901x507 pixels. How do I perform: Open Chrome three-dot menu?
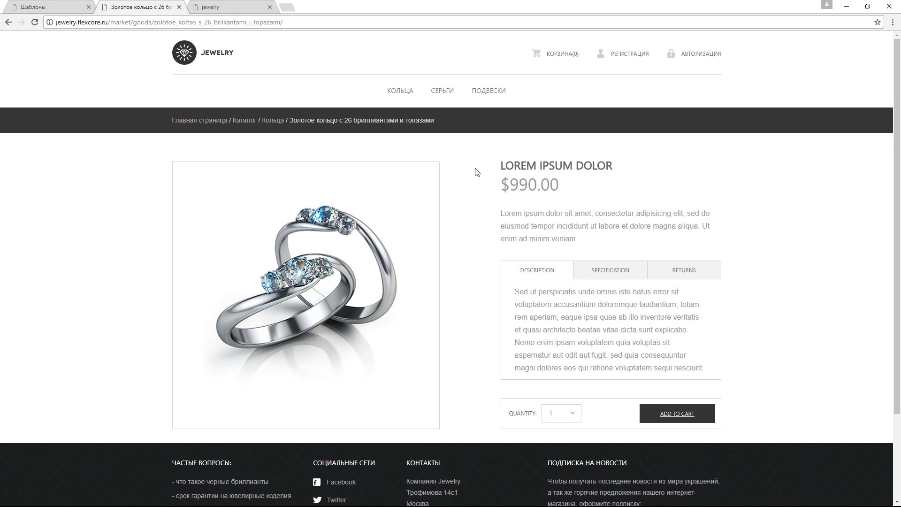click(x=893, y=22)
